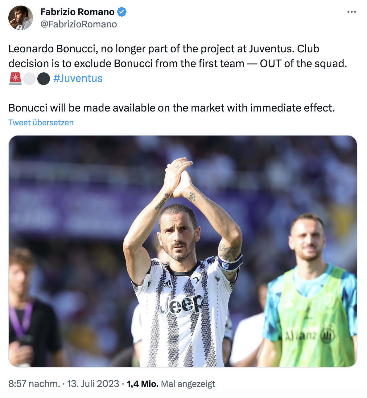Open the three-dot more options menu
Viewport: 367px width, 398px height.
[x=351, y=12]
